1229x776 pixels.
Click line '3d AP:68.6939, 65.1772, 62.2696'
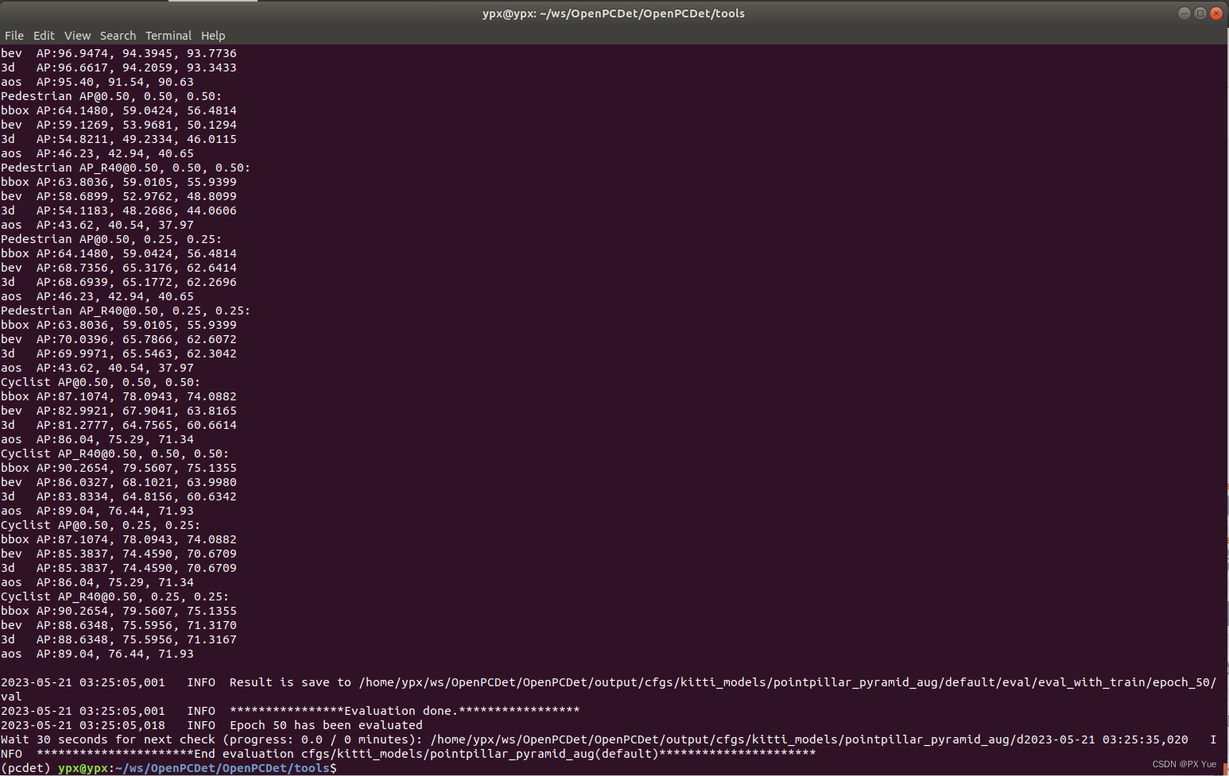118,282
